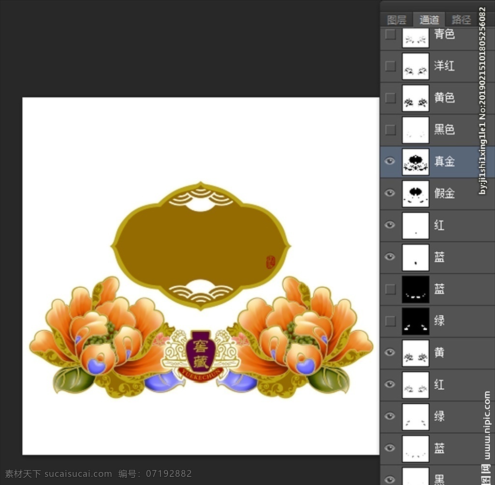Select the 洋红 channel thumbnail
The width and height of the screenshot is (495, 485).
click(x=415, y=66)
